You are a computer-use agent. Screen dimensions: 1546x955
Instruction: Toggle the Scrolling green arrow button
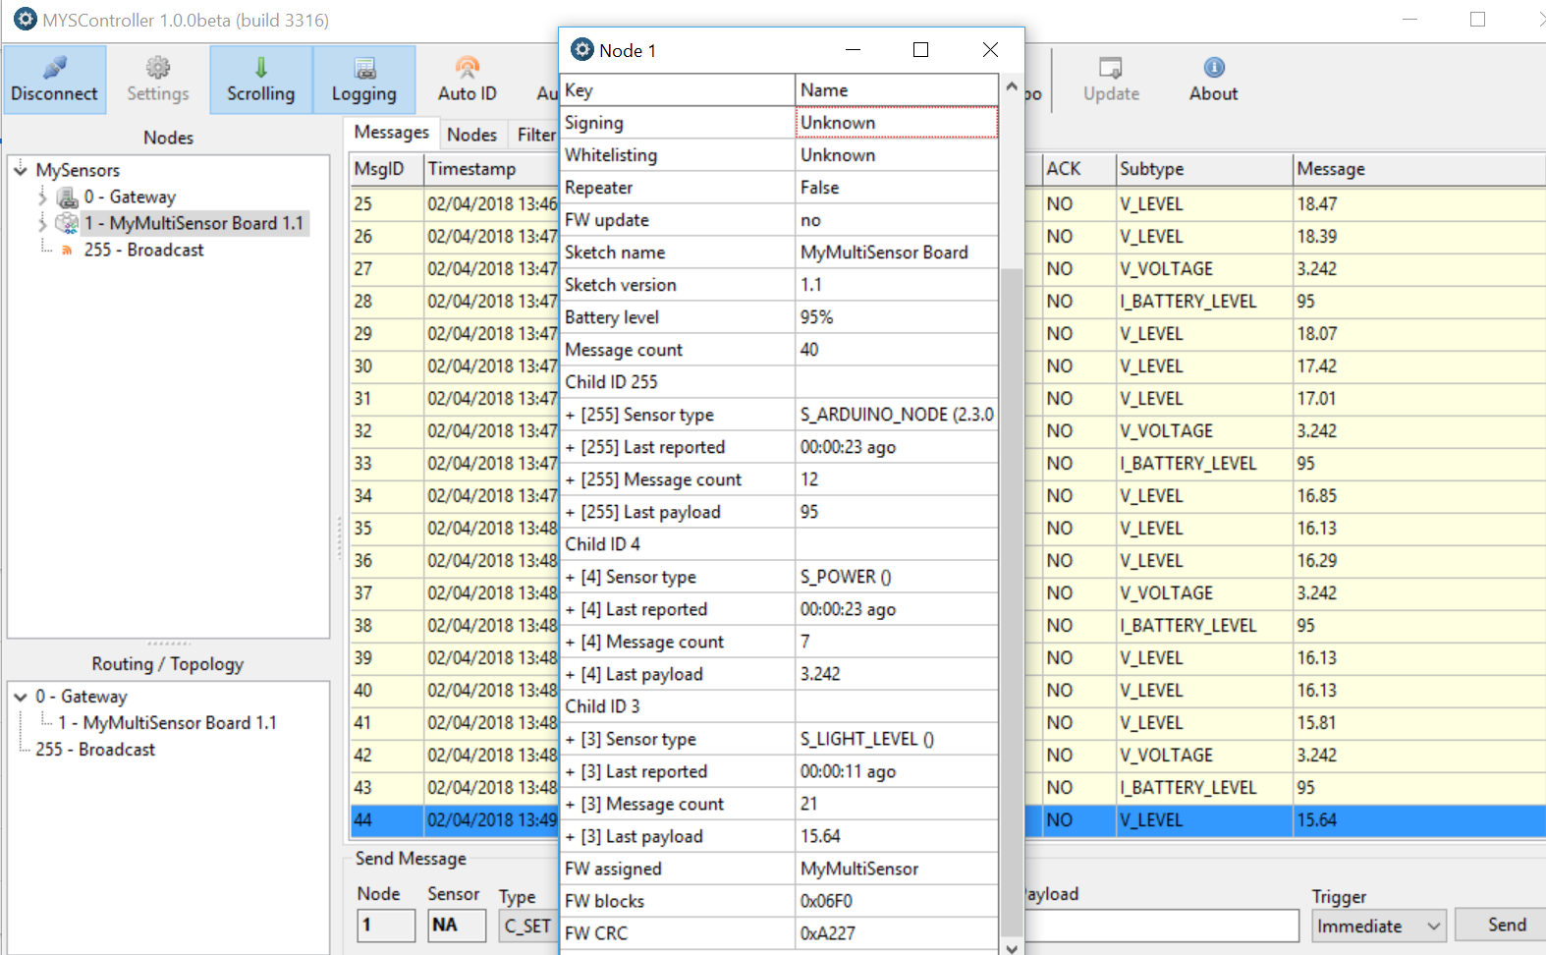click(x=260, y=68)
